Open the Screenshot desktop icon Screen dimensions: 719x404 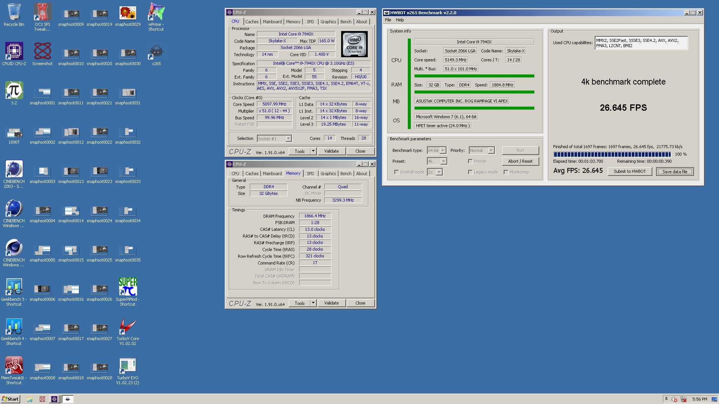tap(42, 54)
